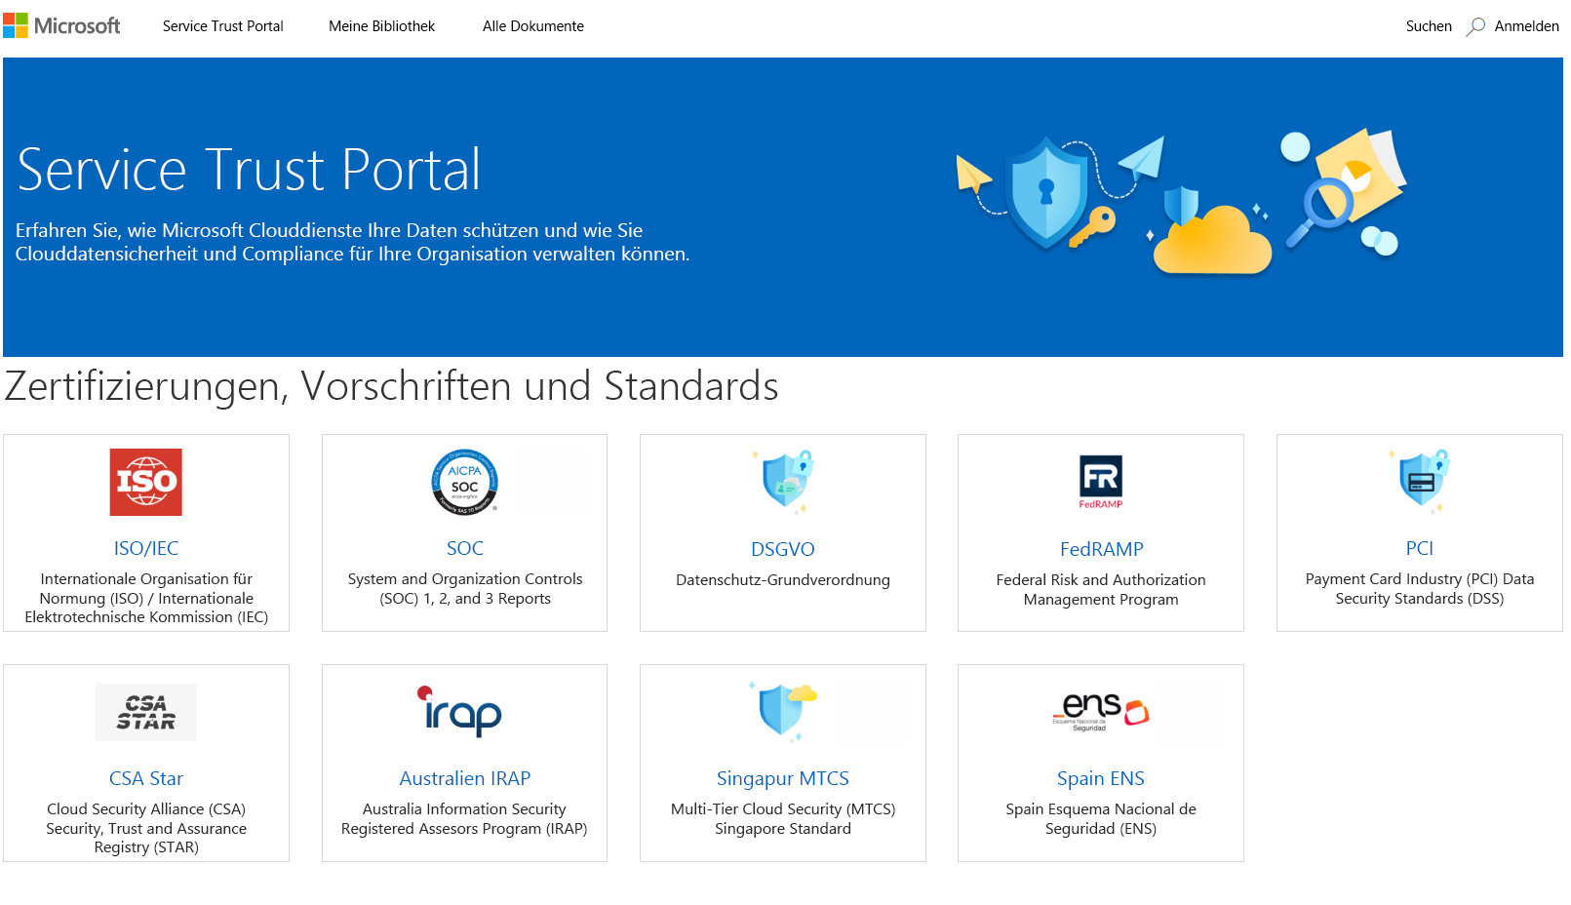This screenshot has height=905, width=1571.
Task: Click 'Zertifizierungen, Vorschriften und Standards' heading
Action: coord(391,386)
